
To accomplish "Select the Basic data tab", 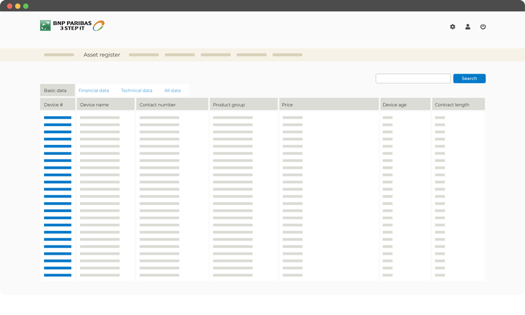I will coord(55,91).
